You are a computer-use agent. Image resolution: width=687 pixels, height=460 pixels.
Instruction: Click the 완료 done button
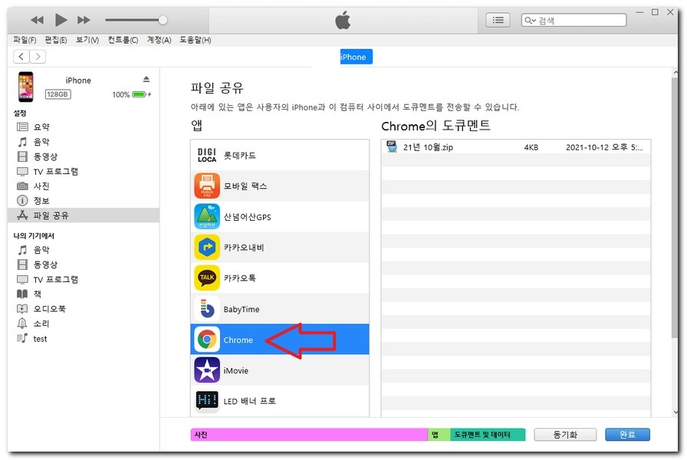click(x=627, y=435)
